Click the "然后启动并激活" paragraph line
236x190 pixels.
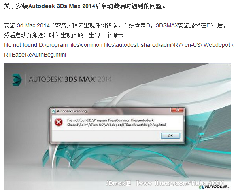click(64, 35)
